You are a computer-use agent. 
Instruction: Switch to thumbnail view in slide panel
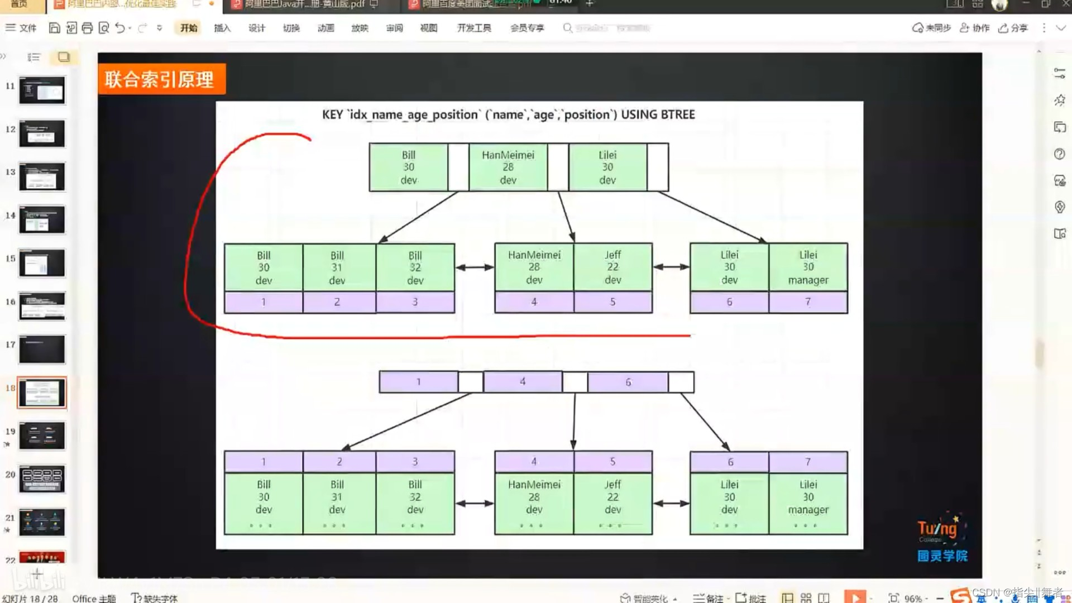[64, 57]
